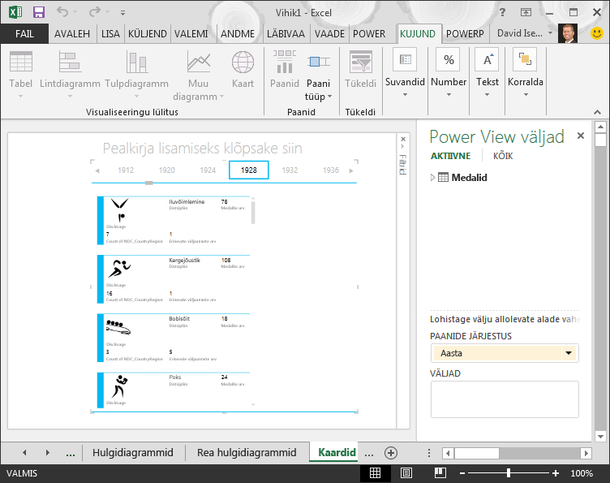
Task: Open the KÜLJEND ribbon tab
Action: coord(147,34)
